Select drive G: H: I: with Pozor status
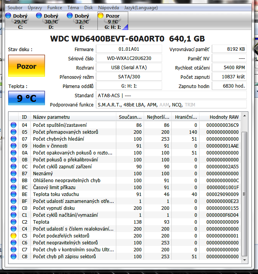Image resolution: width=258 pixels, height=274 pixels. 113,21
